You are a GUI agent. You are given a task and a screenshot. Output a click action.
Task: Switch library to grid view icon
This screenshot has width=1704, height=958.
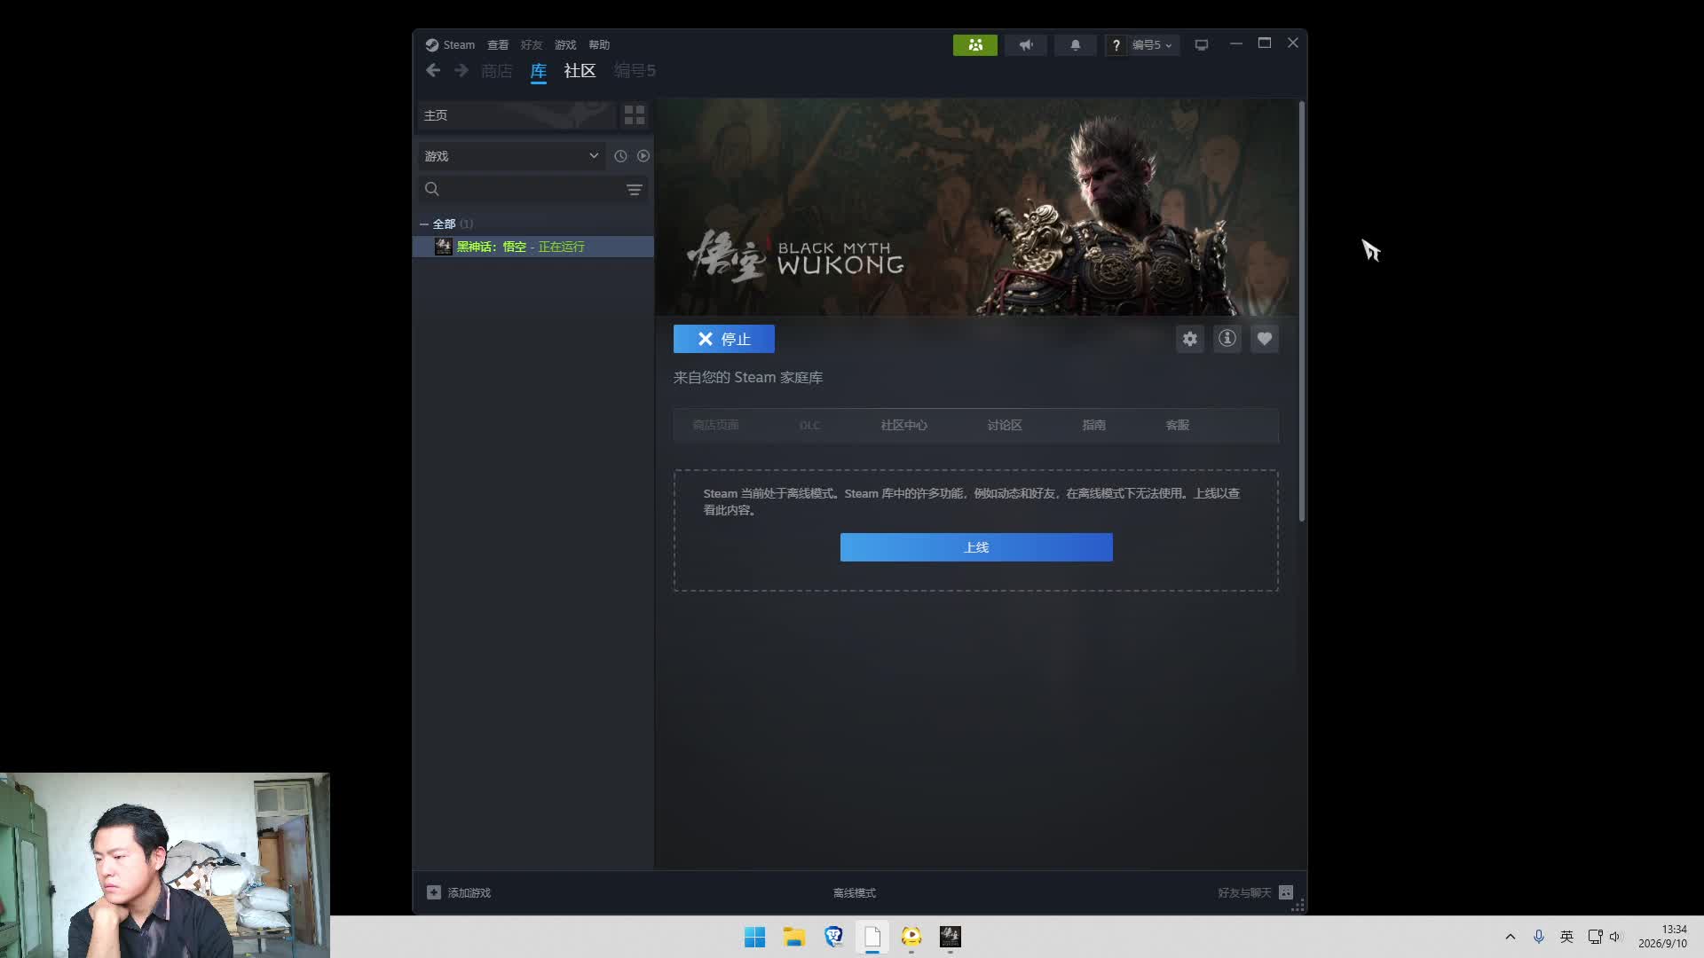coord(635,115)
